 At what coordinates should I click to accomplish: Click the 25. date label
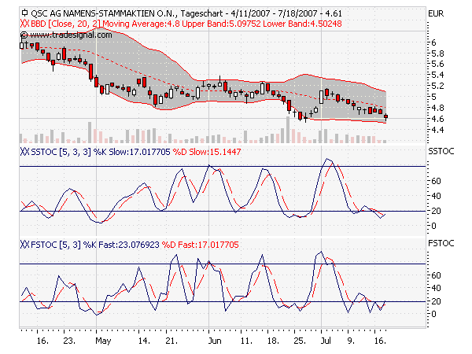pos(300,341)
